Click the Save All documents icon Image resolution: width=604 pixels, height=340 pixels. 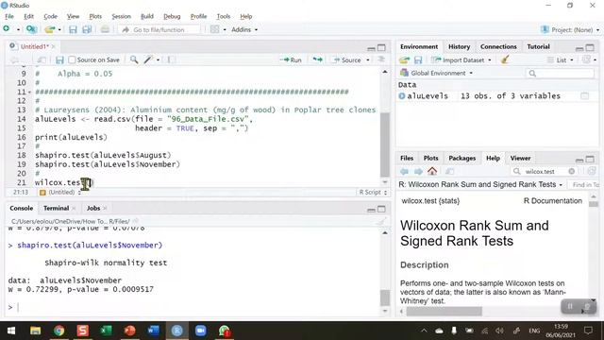click(87, 29)
